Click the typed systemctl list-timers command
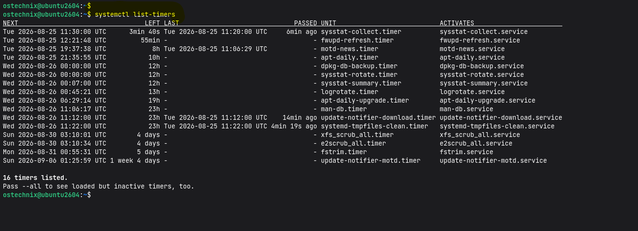 tap(135, 14)
